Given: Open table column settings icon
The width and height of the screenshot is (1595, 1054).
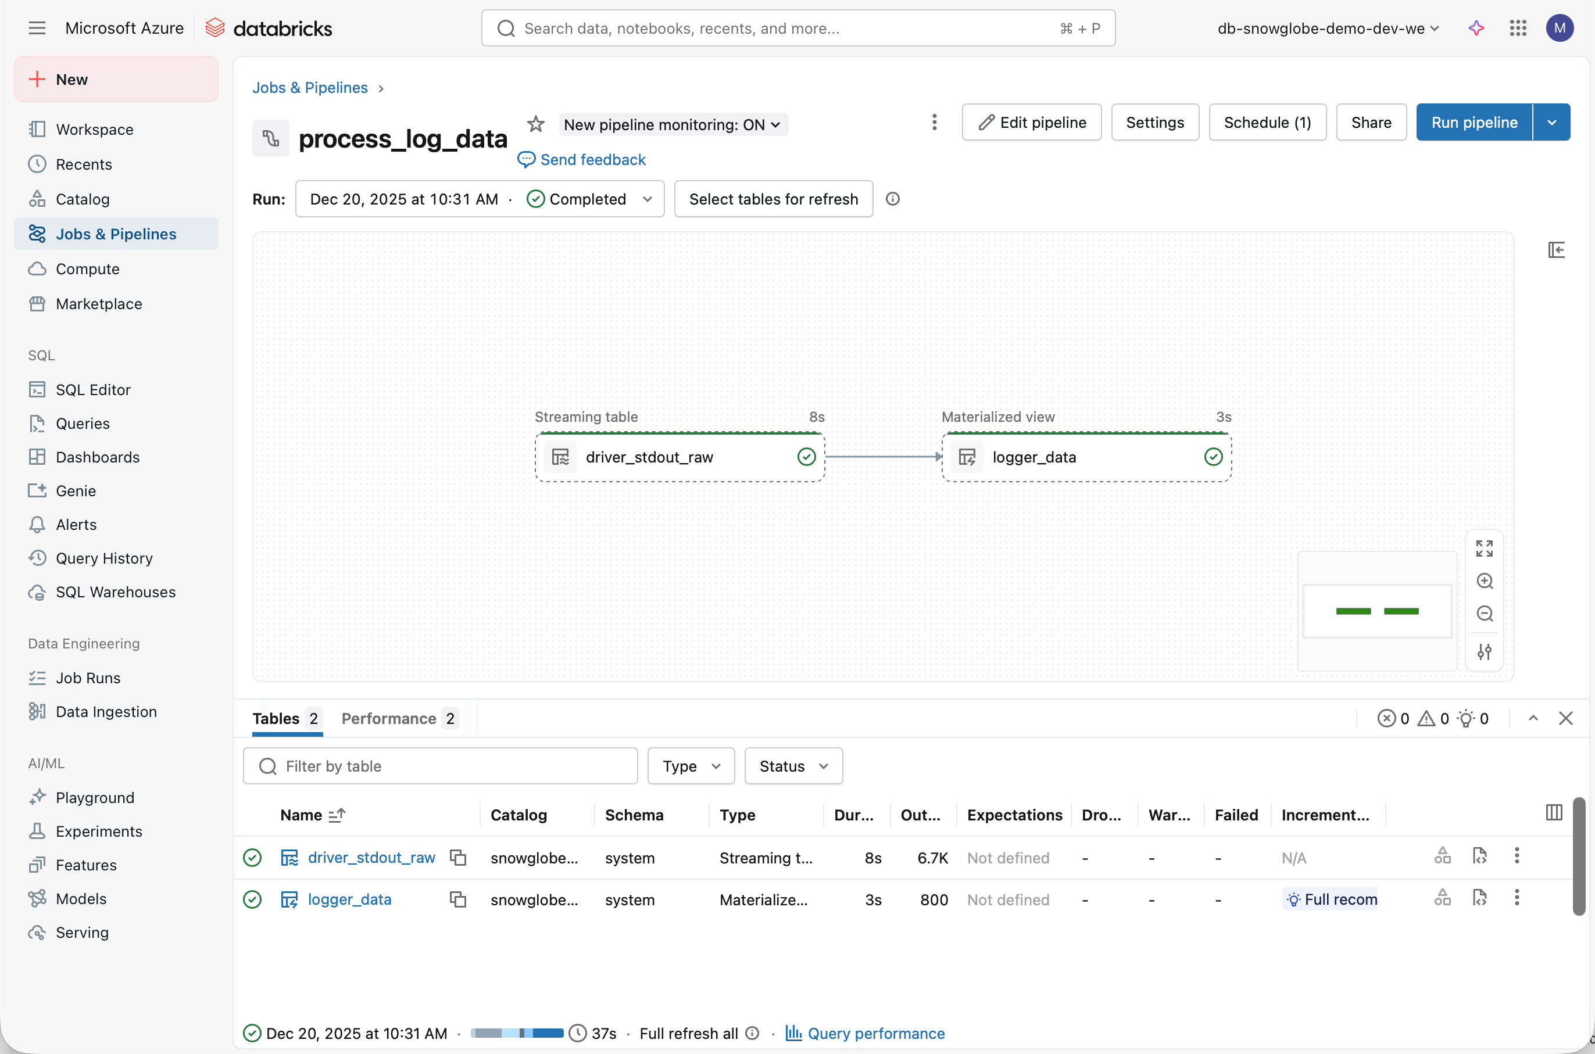Looking at the screenshot, I should pos(1553,813).
